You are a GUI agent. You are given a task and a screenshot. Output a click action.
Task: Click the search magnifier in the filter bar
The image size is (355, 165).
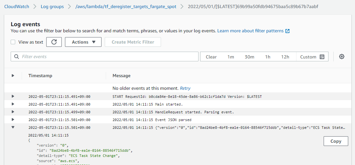click(16, 57)
